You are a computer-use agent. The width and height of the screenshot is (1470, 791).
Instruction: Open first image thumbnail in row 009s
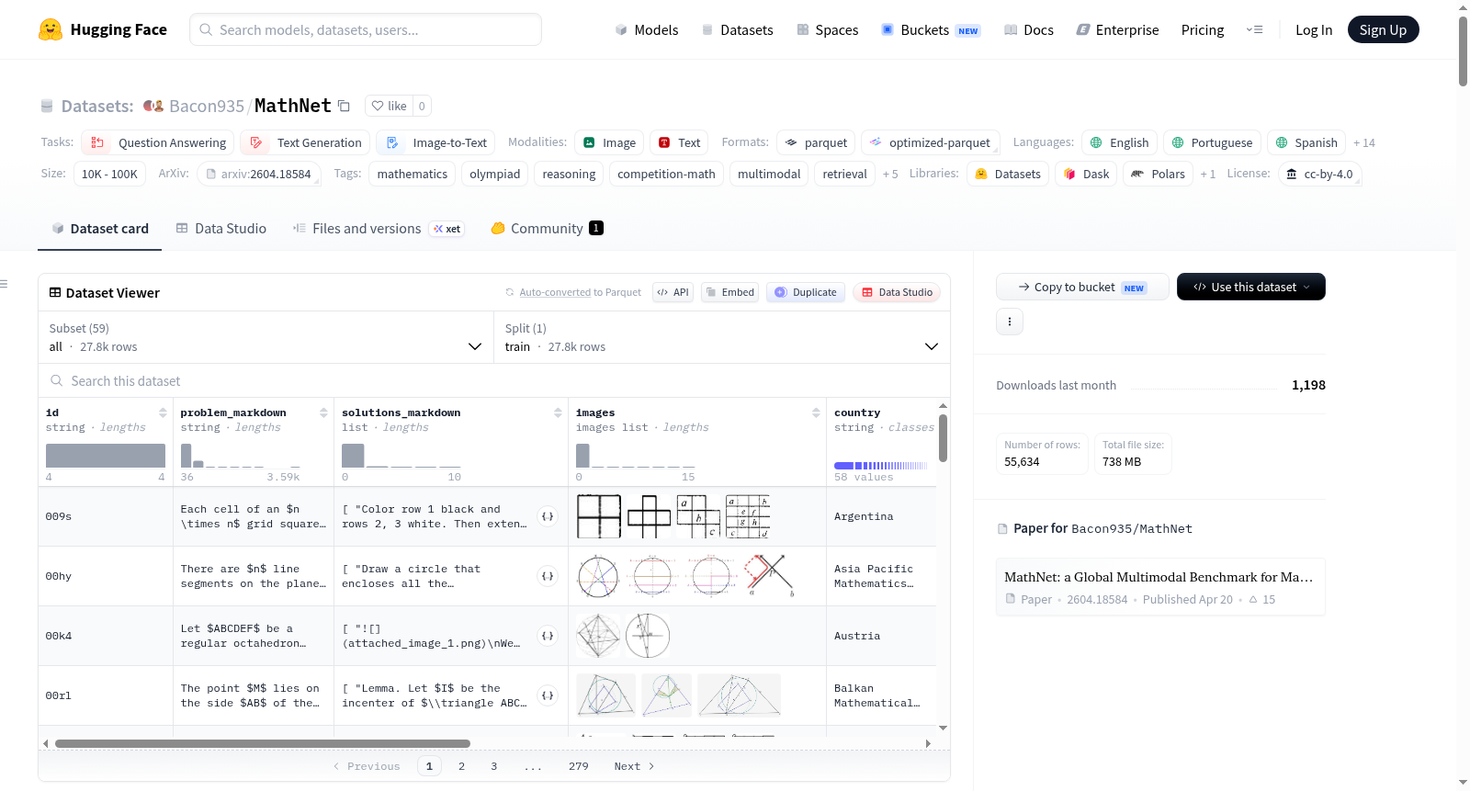tap(599, 516)
